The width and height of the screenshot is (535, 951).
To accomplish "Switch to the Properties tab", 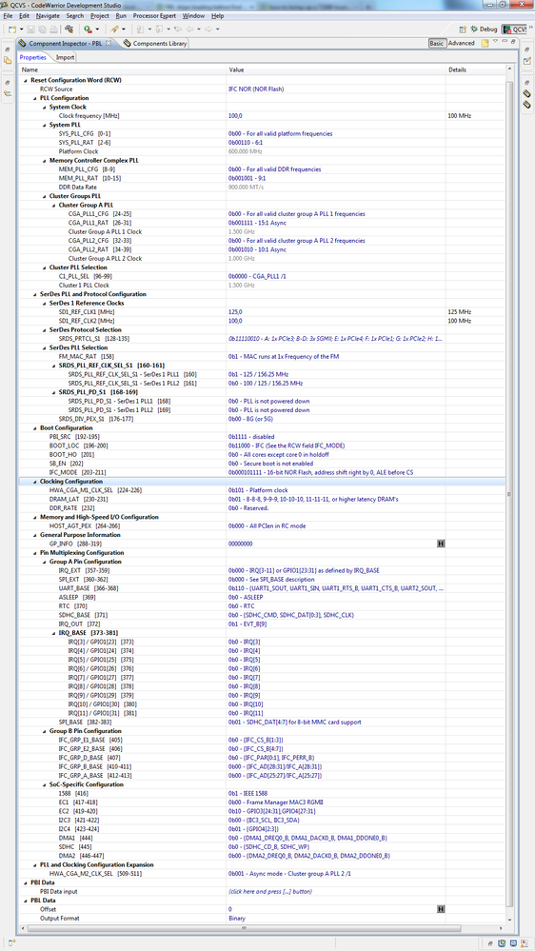I will [32, 58].
